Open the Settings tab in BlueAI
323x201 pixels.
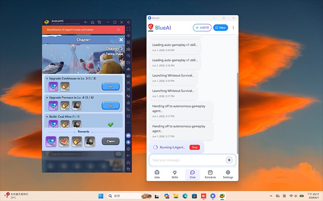(228, 174)
